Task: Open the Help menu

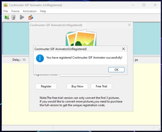Action: [x=43, y=11]
